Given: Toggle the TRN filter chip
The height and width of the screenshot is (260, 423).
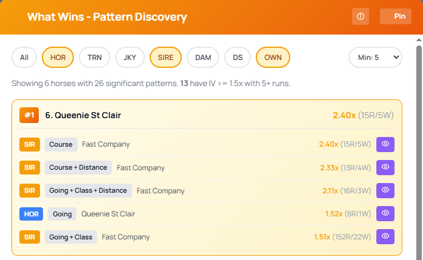Looking at the screenshot, I should 95,58.
